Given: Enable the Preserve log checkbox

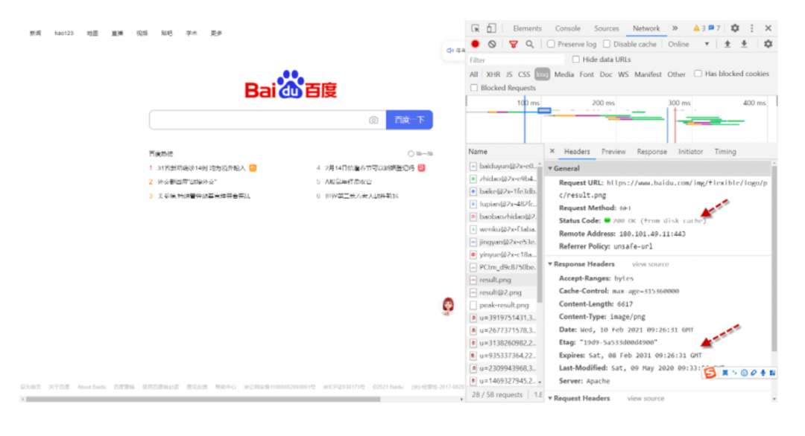Looking at the screenshot, I should [x=550, y=43].
